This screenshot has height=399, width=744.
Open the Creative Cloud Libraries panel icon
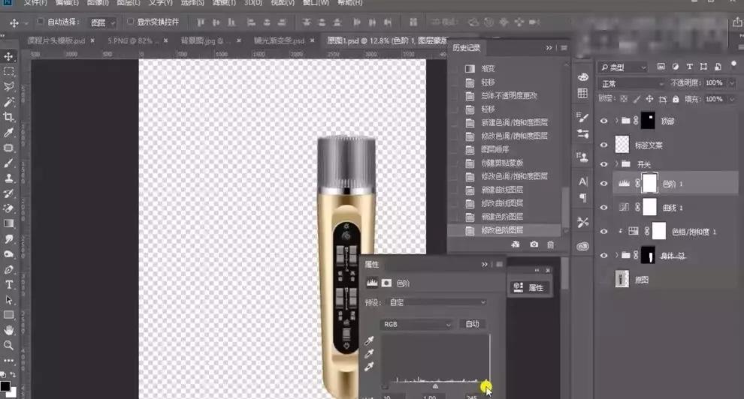583,246
